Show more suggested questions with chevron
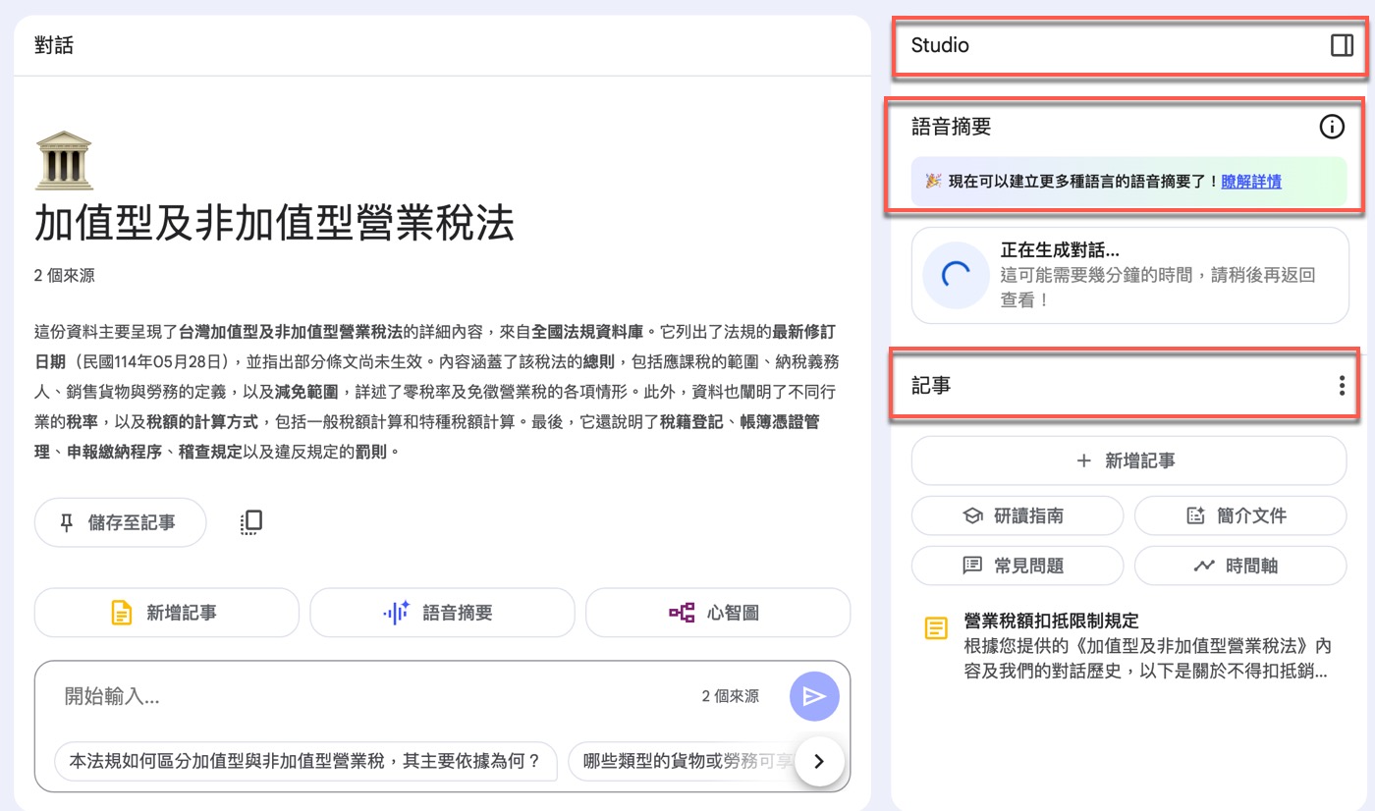The width and height of the screenshot is (1375, 811). click(819, 761)
